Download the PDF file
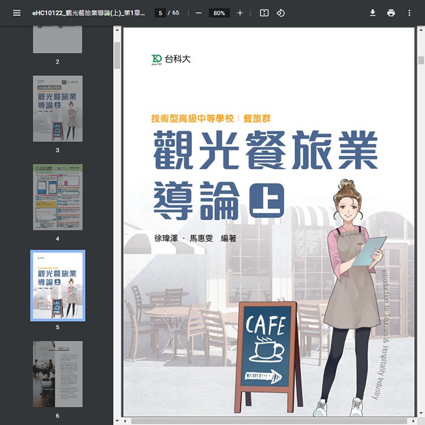Screen dimensions: 425x425 tap(373, 13)
